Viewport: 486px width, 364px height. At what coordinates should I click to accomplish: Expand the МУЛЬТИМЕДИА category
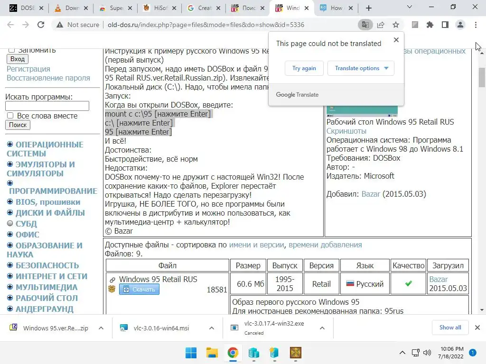[x=10, y=287]
